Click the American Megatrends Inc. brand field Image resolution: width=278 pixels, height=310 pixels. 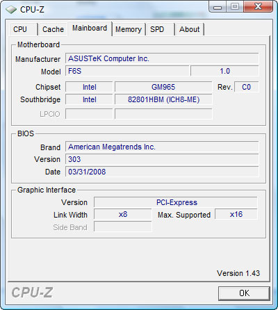[162, 147]
